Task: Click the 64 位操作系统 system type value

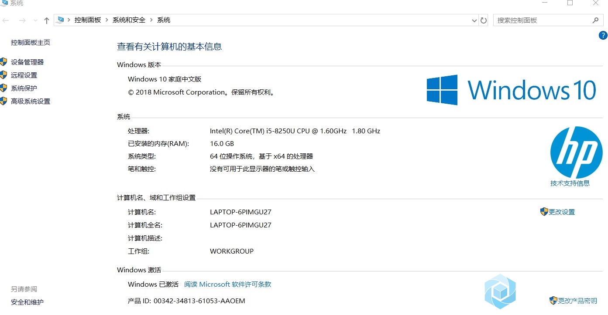Action: [x=261, y=156]
